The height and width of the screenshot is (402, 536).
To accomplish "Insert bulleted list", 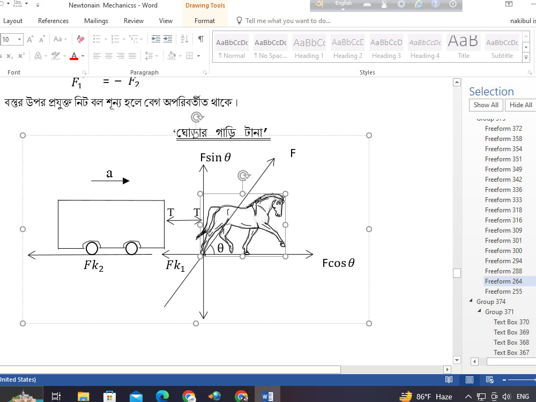I will [x=96, y=39].
